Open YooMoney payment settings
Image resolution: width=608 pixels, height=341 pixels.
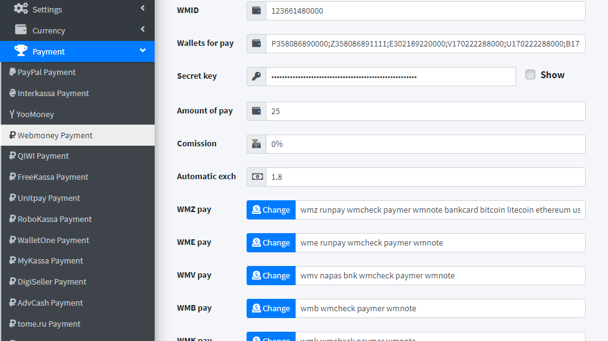(x=35, y=114)
